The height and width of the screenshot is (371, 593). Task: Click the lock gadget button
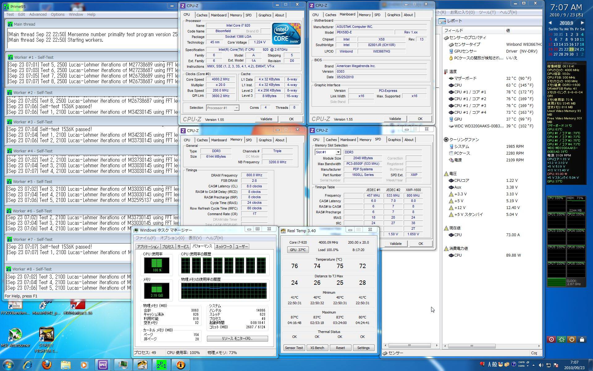[x=582, y=339]
